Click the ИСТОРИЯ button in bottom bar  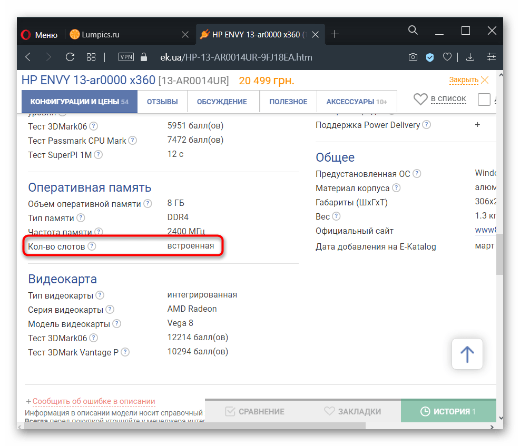pyautogui.click(x=448, y=412)
